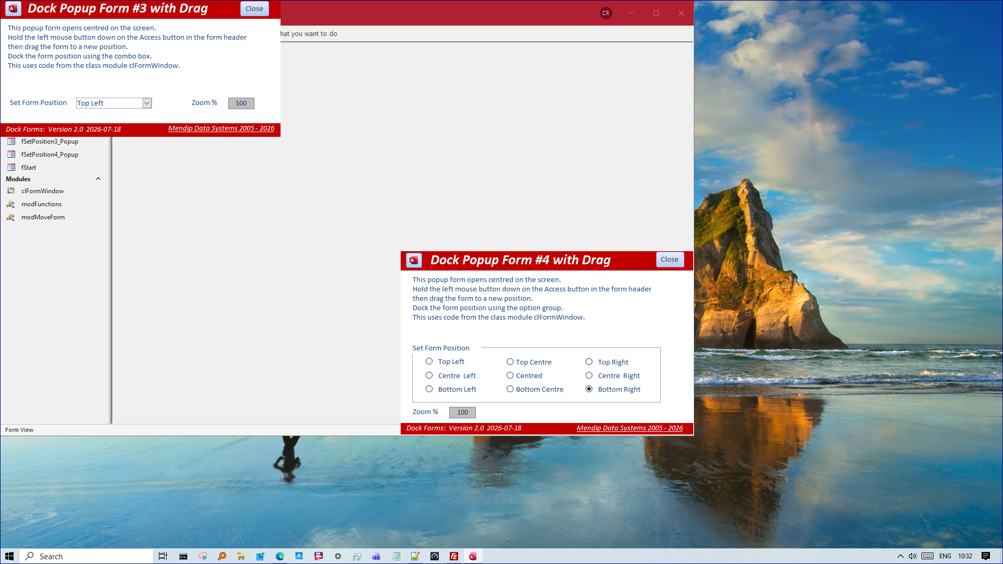Image resolution: width=1003 pixels, height=564 pixels.
Task: Select the Top Right radio option
Action: pyautogui.click(x=589, y=362)
